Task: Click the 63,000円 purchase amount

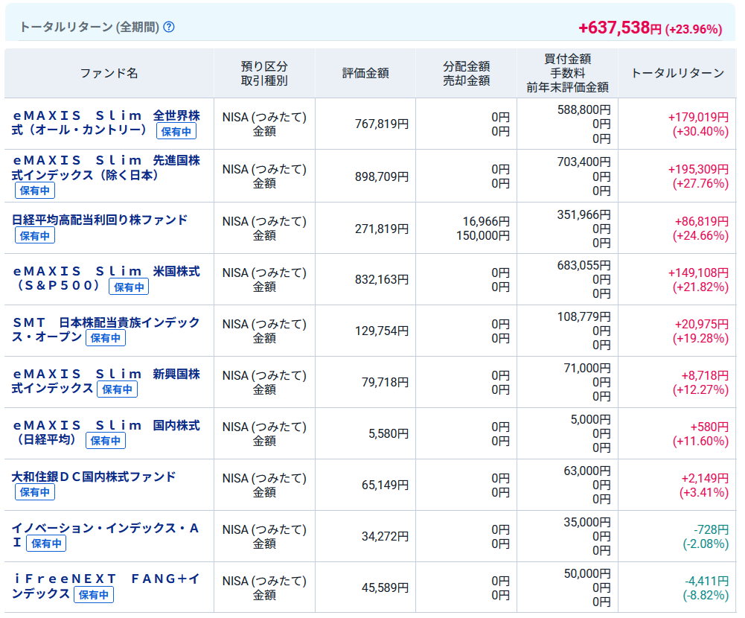Action: (587, 471)
